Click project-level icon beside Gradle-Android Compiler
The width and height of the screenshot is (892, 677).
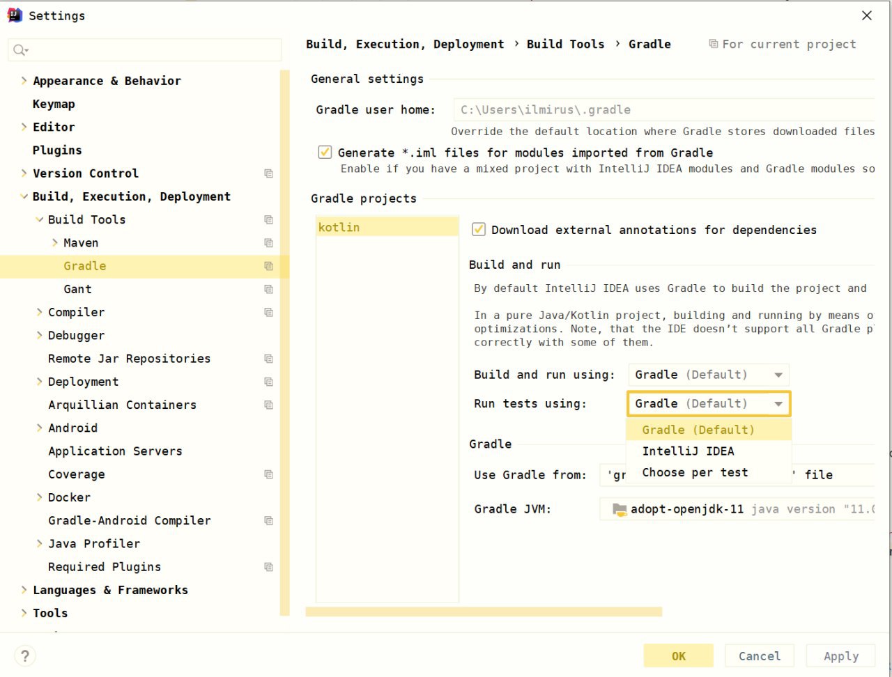click(268, 520)
